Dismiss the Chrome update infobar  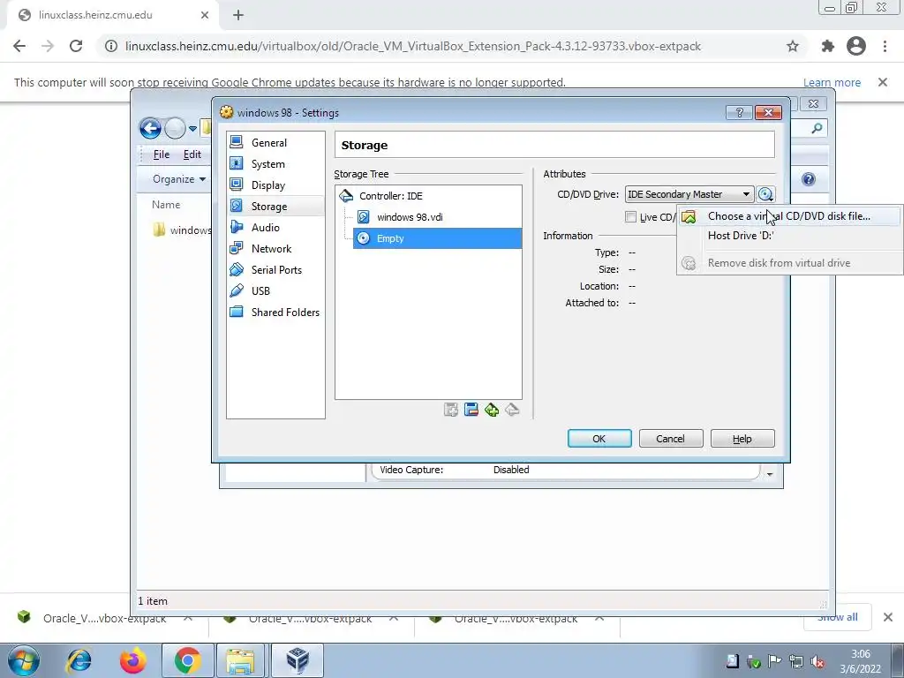[883, 82]
